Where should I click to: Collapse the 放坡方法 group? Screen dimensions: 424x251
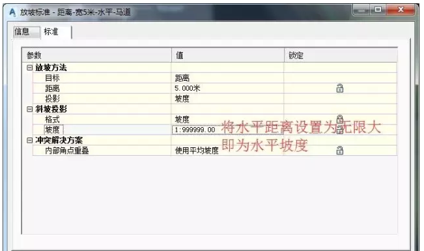[30, 68]
